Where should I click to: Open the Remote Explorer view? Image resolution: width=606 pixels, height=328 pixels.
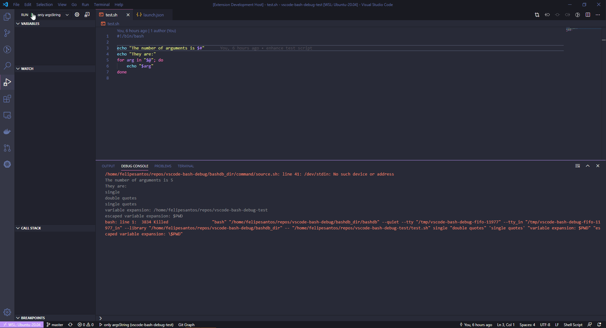pos(7,115)
